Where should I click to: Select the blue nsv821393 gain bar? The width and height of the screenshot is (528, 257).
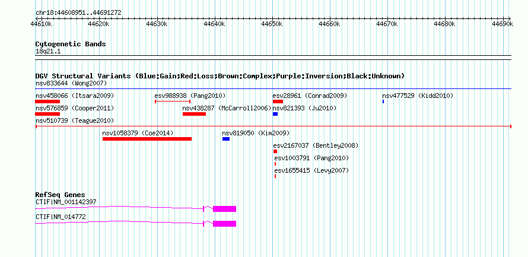(275, 114)
